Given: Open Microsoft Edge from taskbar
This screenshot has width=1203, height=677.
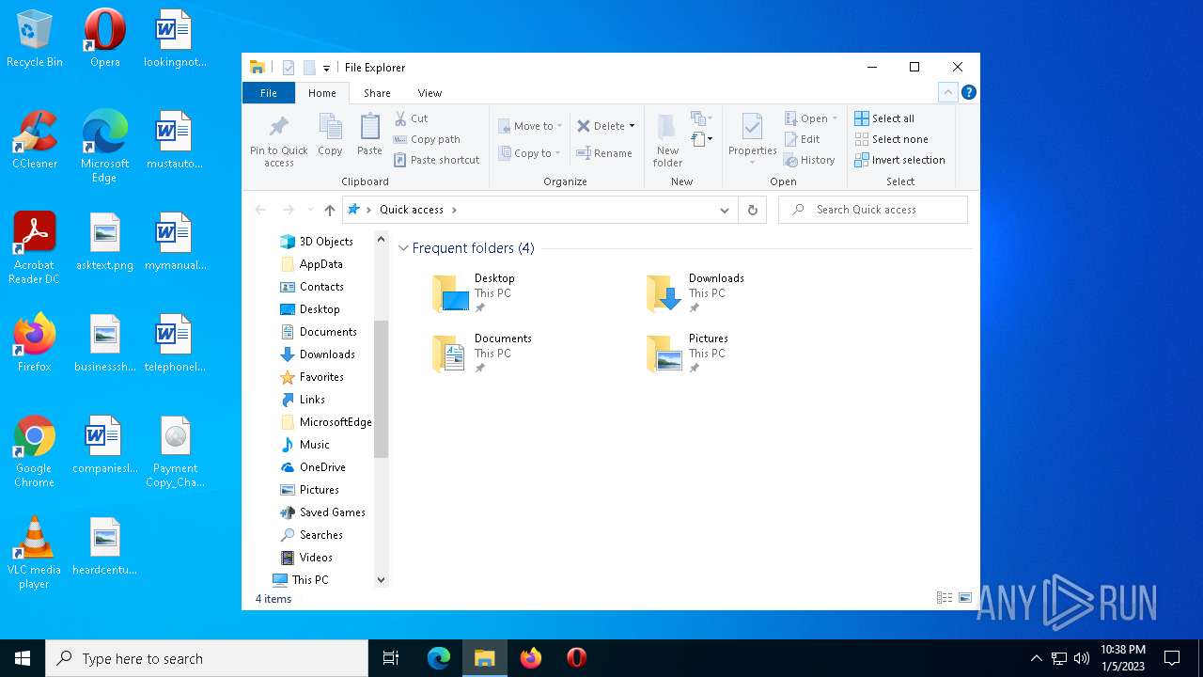Looking at the screenshot, I should [439, 658].
